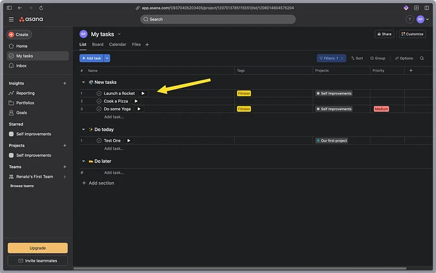Screen dimensions: 436x273
Task: Mark Do some Yoga complete
Action: 99,109
